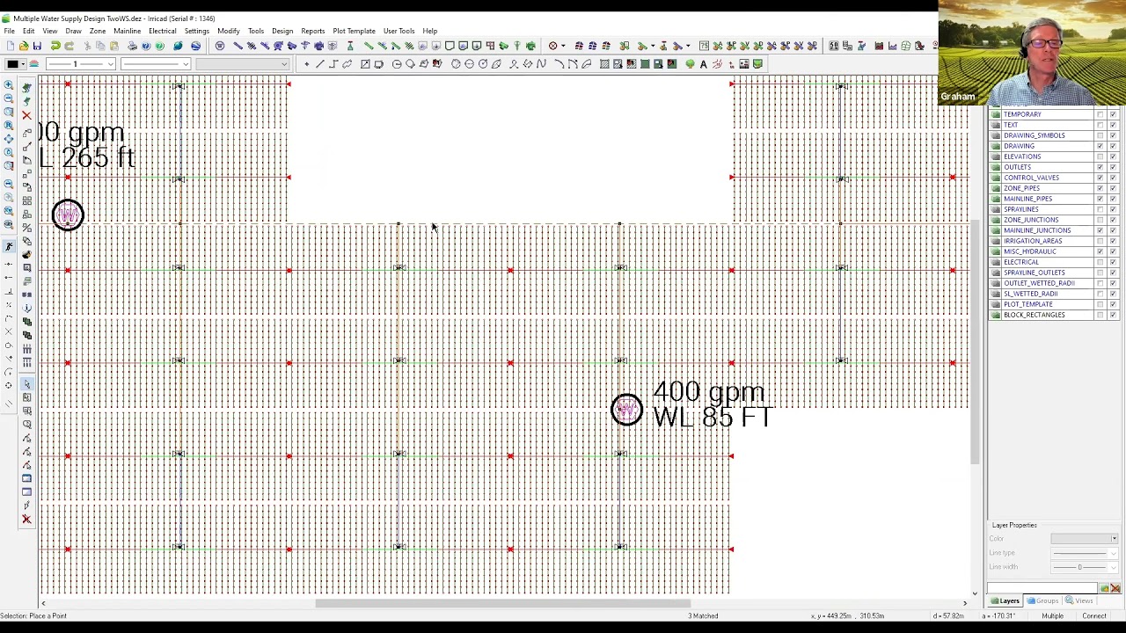Click the red X icon at bottom of left toolbar
This screenshot has height=633, width=1126.
[26, 520]
